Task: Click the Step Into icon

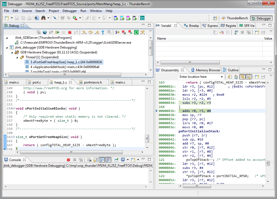Action: point(84,32)
